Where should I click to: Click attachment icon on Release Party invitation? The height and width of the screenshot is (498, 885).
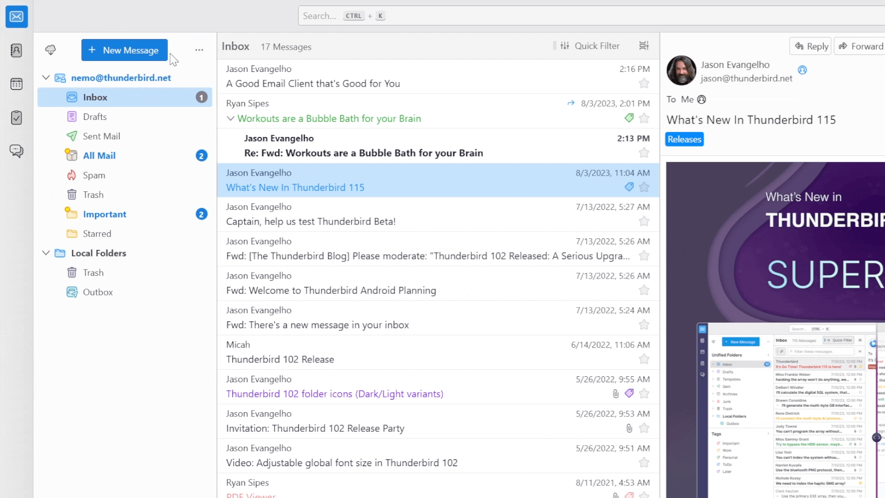[x=629, y=428]
